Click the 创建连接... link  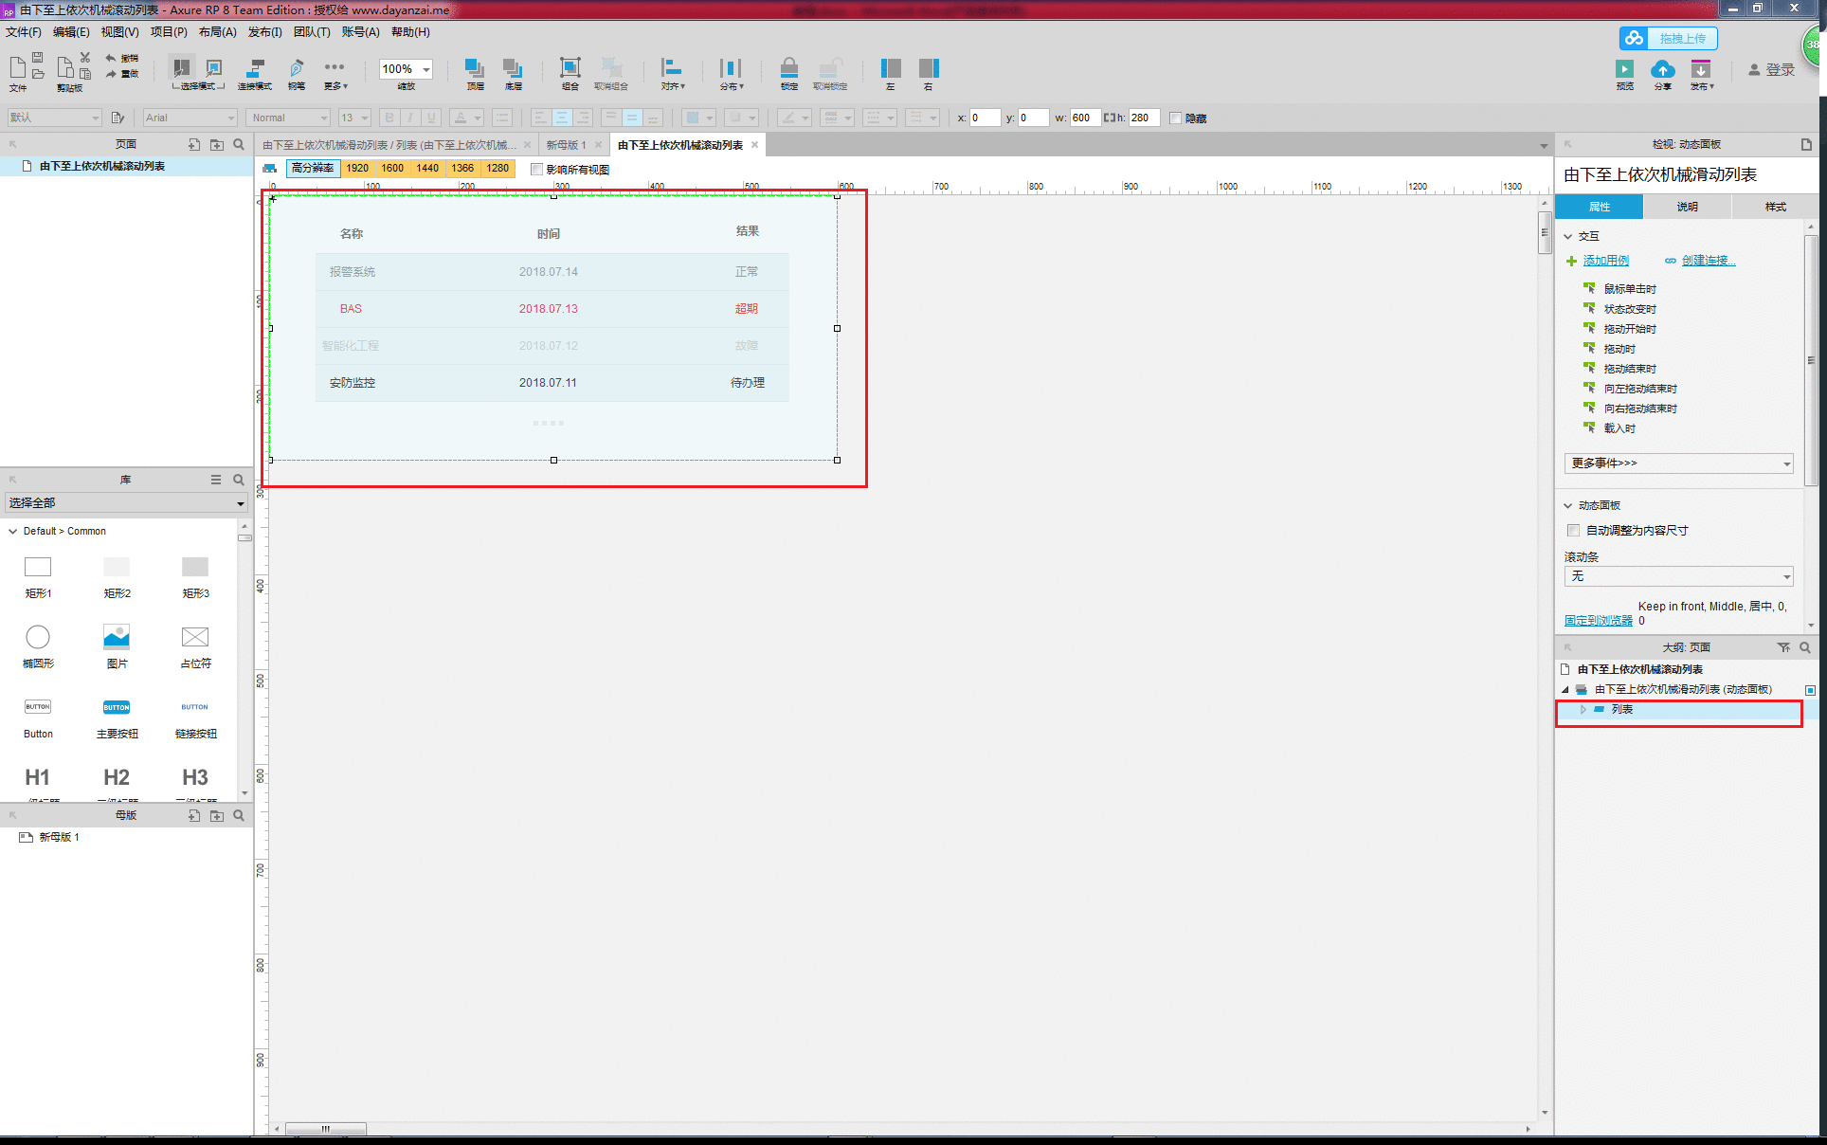click(1708, 261)
